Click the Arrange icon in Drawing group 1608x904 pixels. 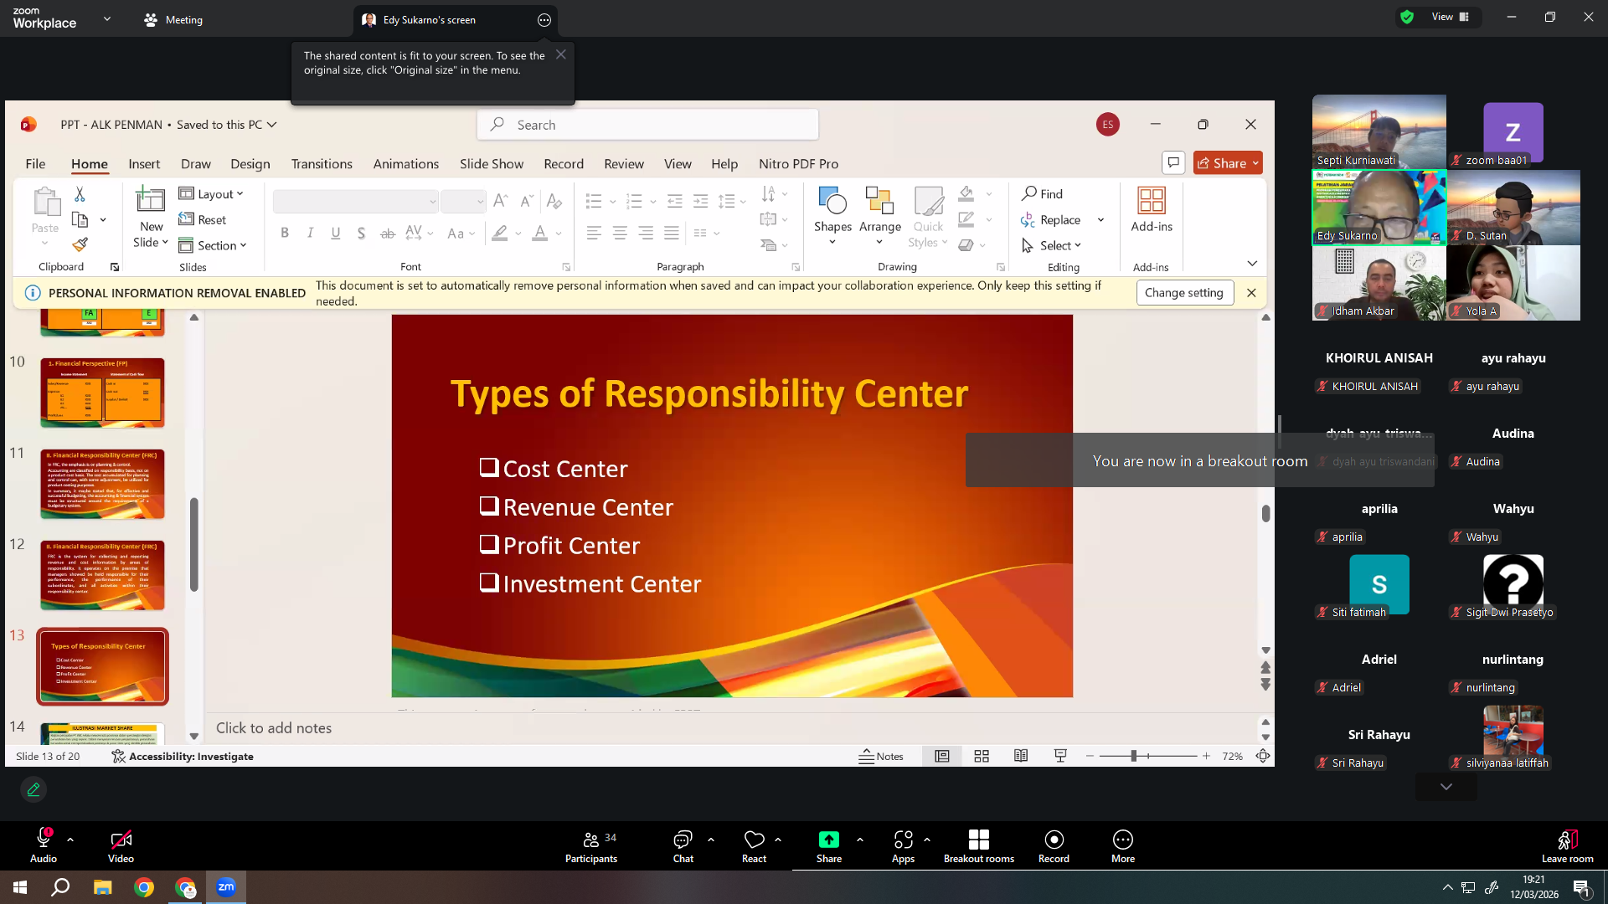click(x=879, y=201)
